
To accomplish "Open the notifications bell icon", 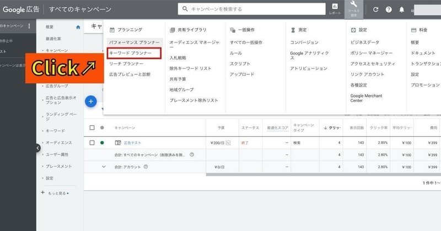I will pyautogui.click(x=402, y=9).
